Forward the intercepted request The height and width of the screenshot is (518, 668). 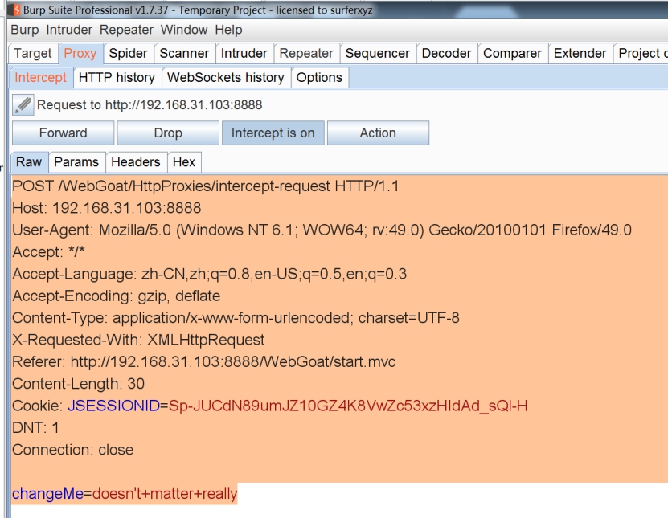pyautogui.click(x=63, y=133)
